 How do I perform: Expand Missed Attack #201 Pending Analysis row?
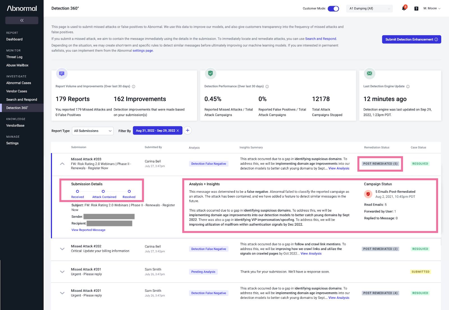pos(62,272)
